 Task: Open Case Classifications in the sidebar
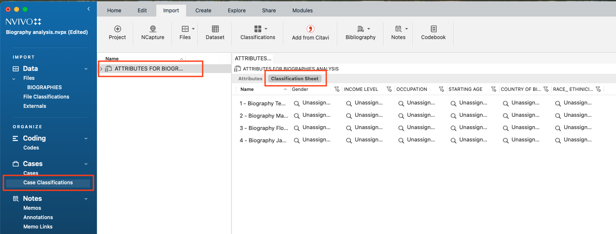[x=48, y=183]
